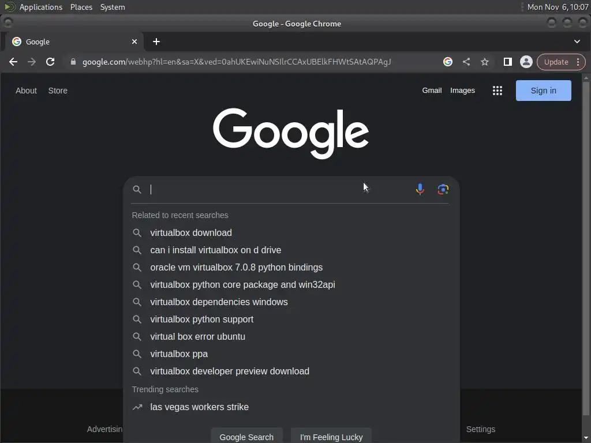Click the Google logo
591x443 pixels.
click(291, 133)
